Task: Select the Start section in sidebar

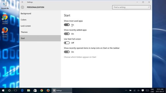Action: [x=40, y=38]
